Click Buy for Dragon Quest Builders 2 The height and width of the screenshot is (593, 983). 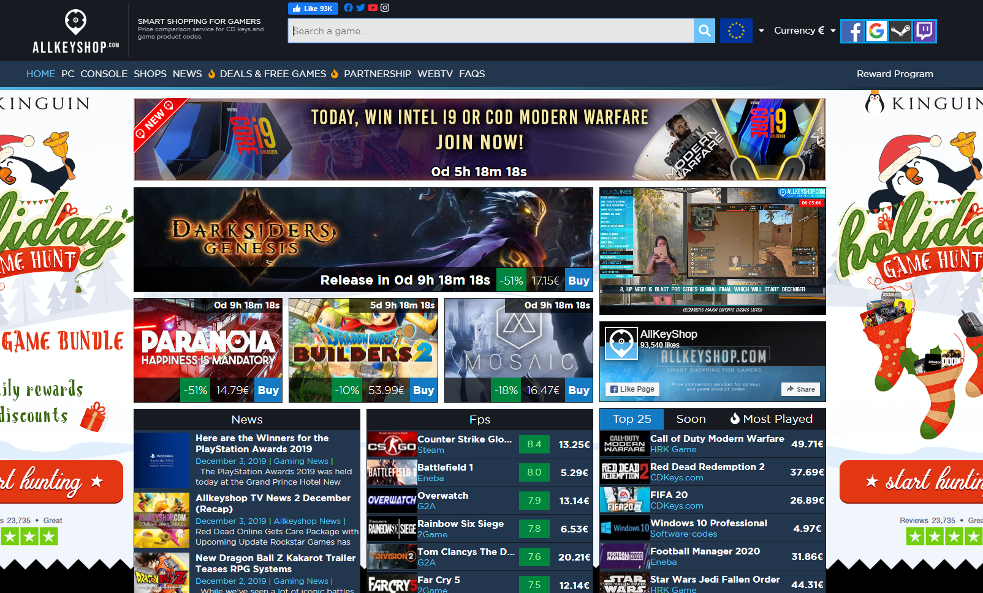point(423,390)
